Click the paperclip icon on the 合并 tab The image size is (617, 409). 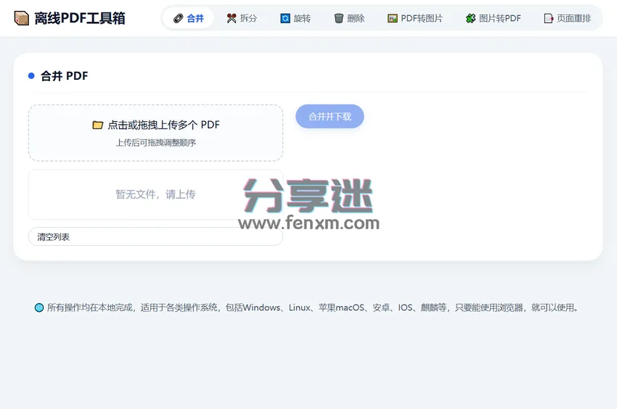click(179, 18)
